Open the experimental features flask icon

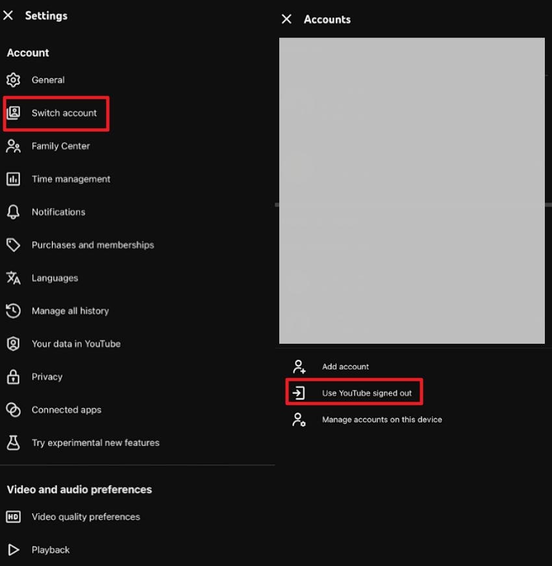tap(14, 443)
